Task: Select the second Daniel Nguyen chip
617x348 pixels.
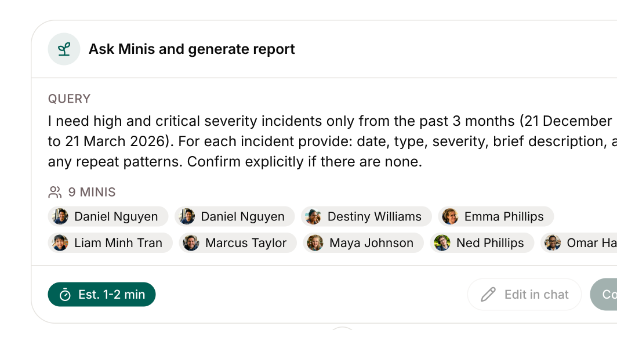Action: click(x=234, y=216)
